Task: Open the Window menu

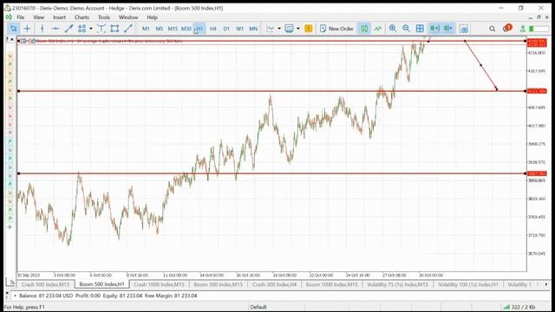Action: (128, 17)
